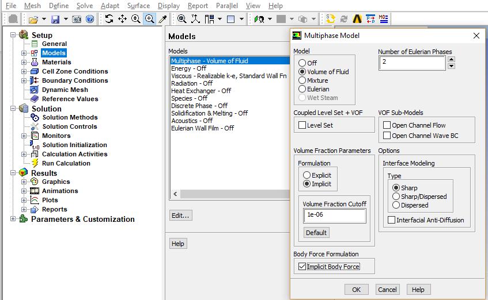Expand the Cell Zone Conditions node
The height and width of the screenshot is (300, 488).
(x=24, y=71)
